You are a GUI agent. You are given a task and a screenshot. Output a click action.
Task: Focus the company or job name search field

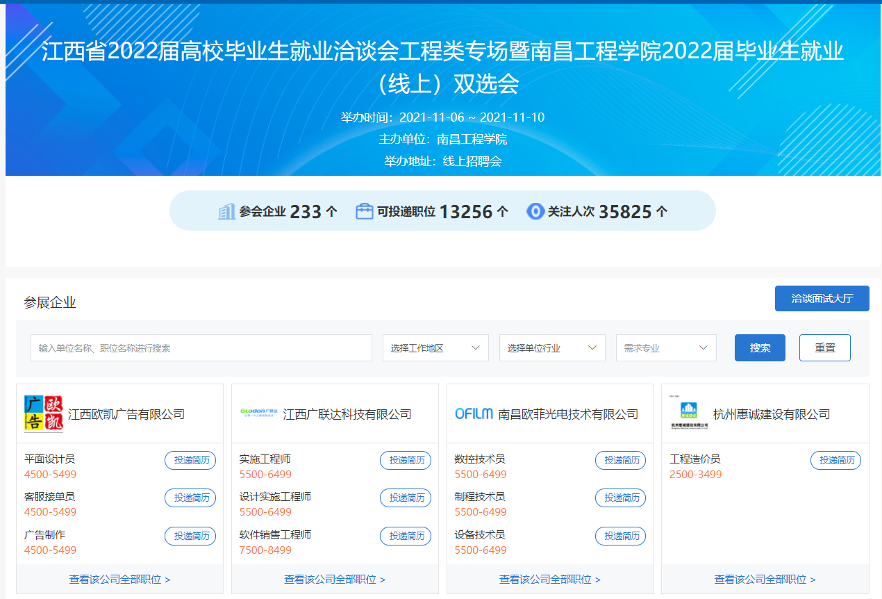click(x=201, y=348)
